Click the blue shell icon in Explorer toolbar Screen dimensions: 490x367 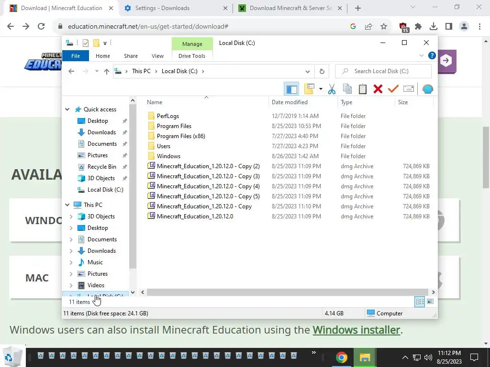(427, 89)
